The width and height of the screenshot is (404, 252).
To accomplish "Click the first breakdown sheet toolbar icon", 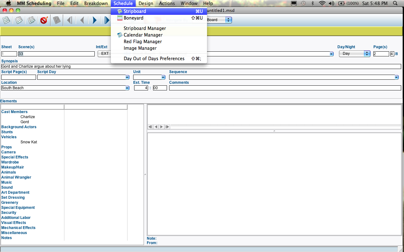I will (x=6, y=20).
